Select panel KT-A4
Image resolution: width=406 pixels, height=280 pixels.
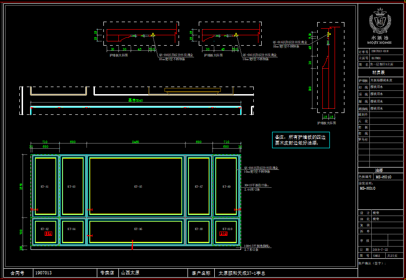(71, 229)
